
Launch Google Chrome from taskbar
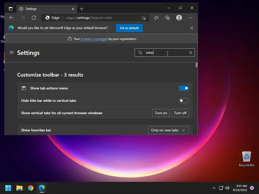tap(31, 188)
